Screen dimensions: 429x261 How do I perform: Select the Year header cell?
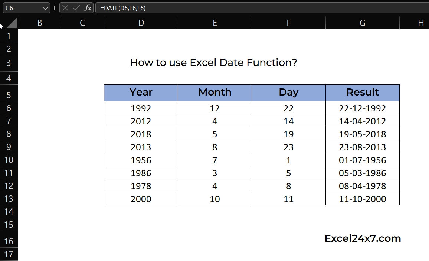141,93
